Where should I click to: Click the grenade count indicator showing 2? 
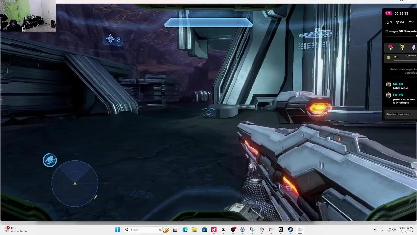tap(113, 39)
